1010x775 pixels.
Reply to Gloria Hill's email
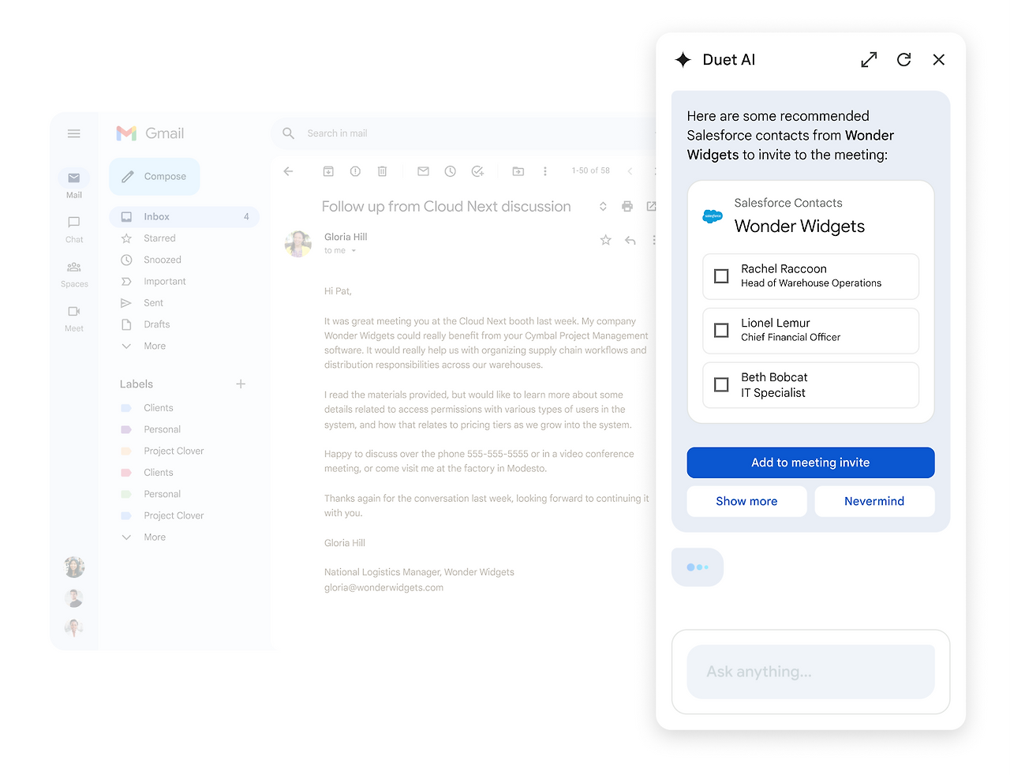(630, 241)
